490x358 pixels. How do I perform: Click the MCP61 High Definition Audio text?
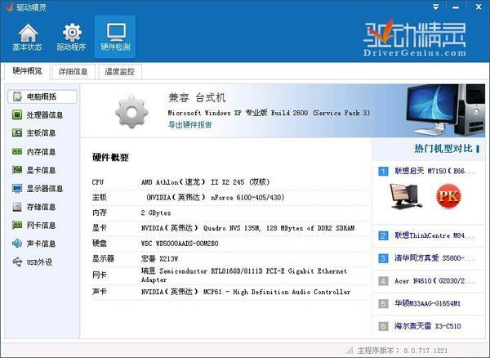coord(246,292)
